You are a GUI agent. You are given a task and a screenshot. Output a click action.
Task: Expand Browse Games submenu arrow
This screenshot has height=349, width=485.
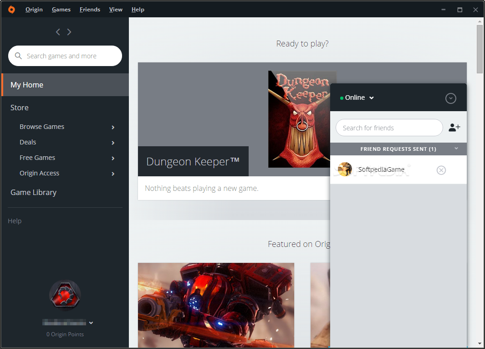113,127
